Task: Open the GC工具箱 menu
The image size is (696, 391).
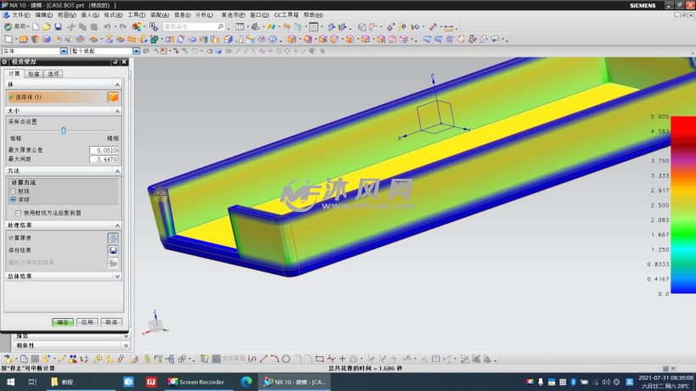Action: tap(286, 15)
